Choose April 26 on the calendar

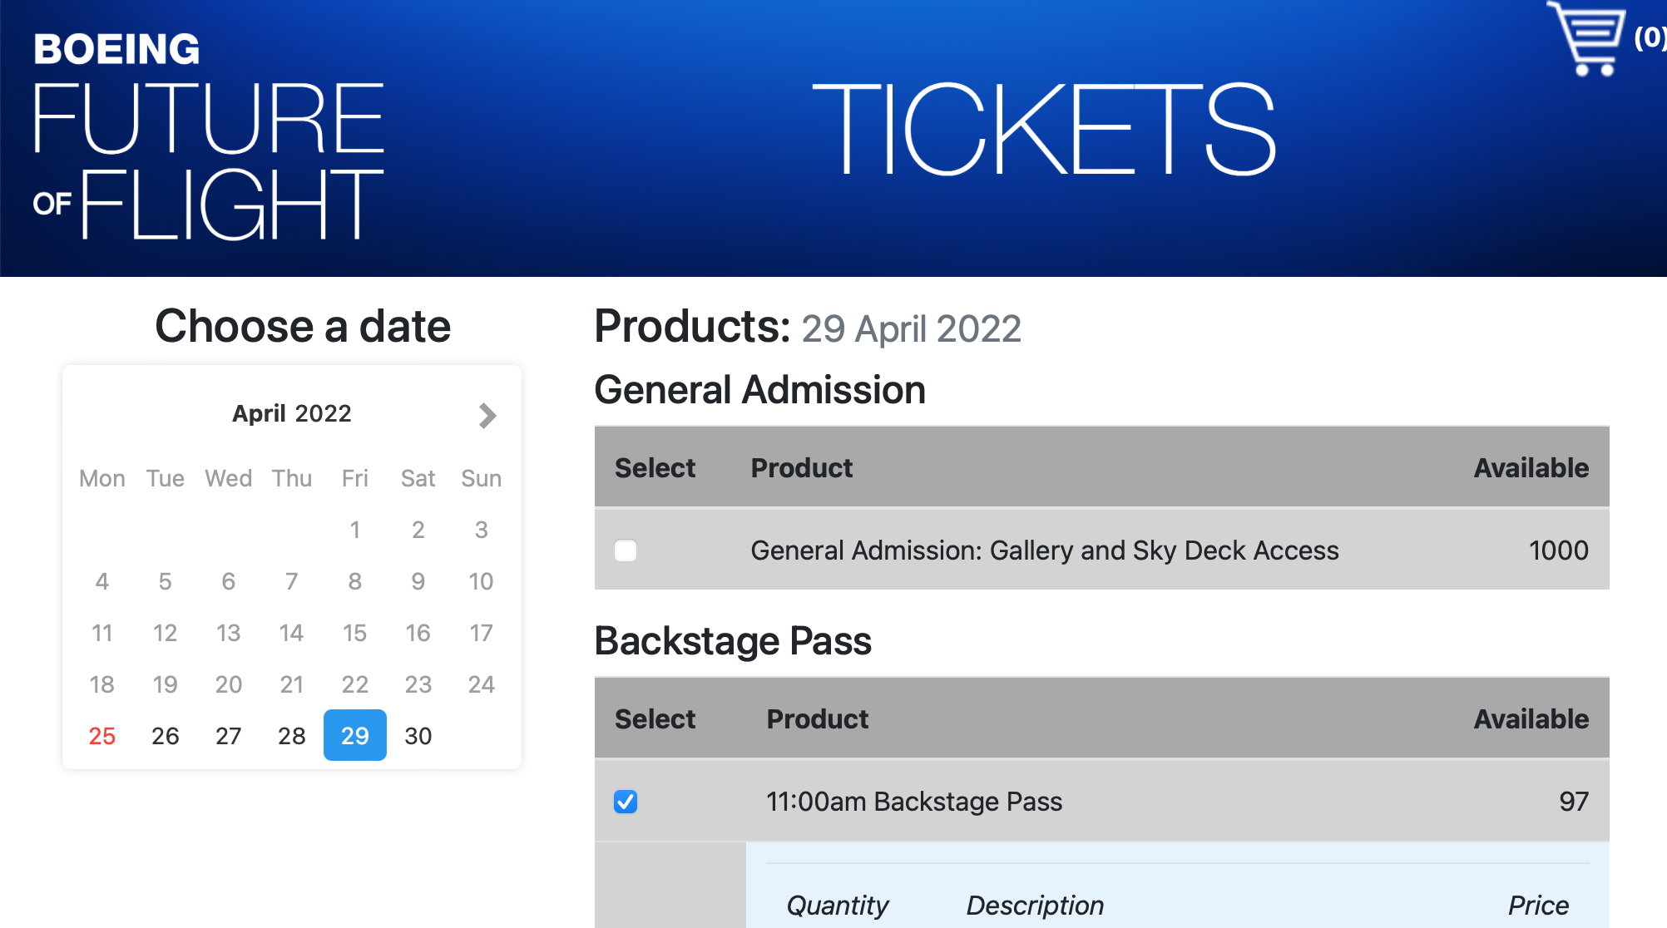click(x=165, y=736)
